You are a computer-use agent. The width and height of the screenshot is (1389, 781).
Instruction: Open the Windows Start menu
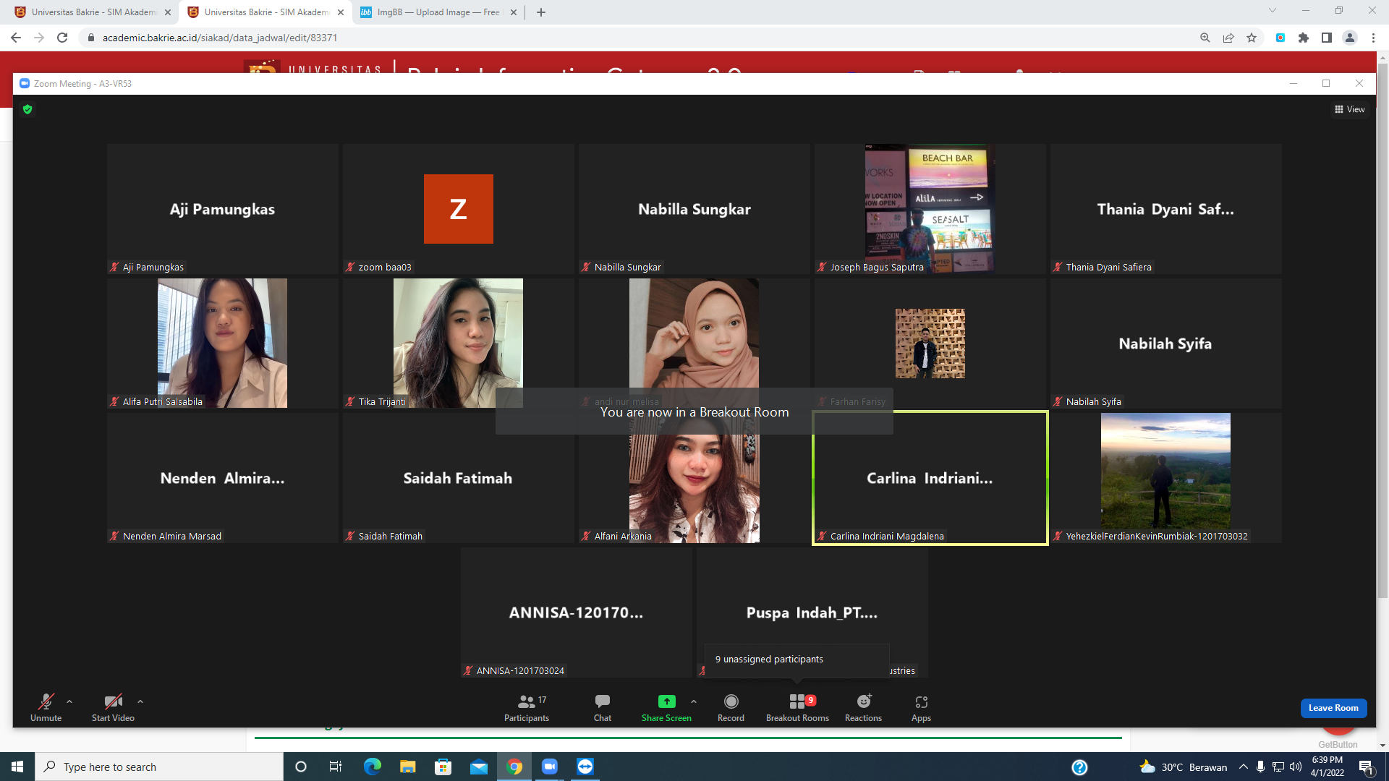tap(17, 767)
